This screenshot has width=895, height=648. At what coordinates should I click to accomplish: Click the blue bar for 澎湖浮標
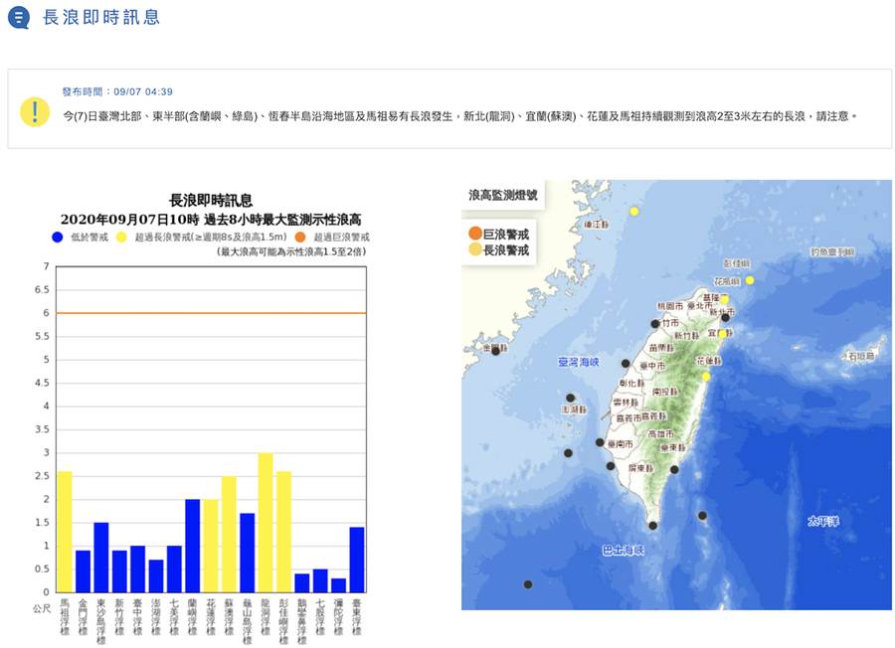point(156,575)
